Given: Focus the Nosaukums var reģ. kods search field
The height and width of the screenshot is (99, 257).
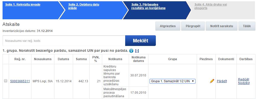Looking at the screenshot, I should tap(64, 41).
